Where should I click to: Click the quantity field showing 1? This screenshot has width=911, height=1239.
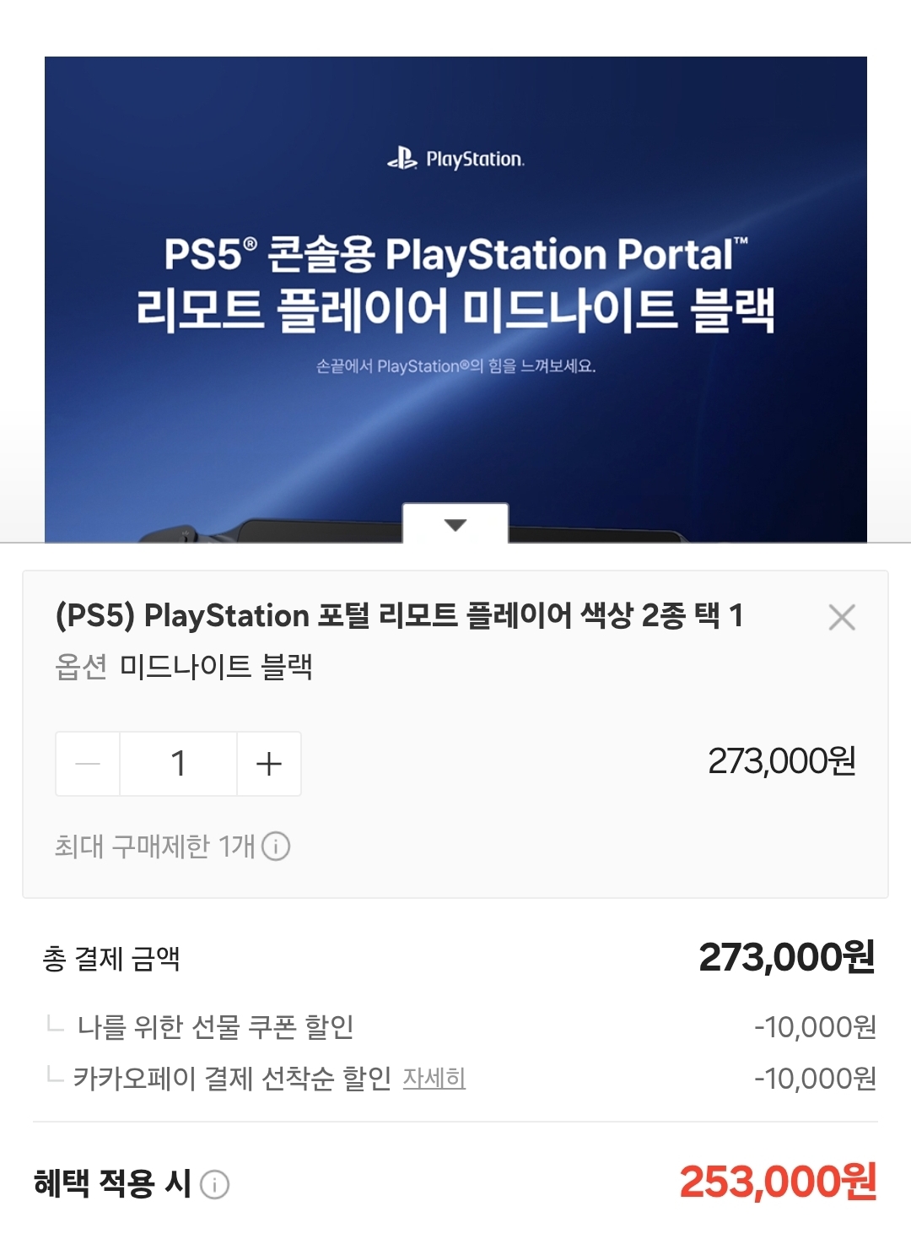tap(178, 764)
